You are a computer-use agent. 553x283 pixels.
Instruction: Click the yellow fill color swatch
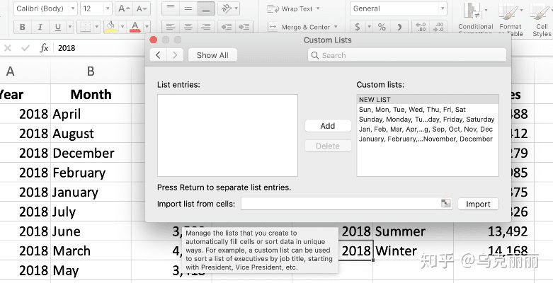[110, 28]
